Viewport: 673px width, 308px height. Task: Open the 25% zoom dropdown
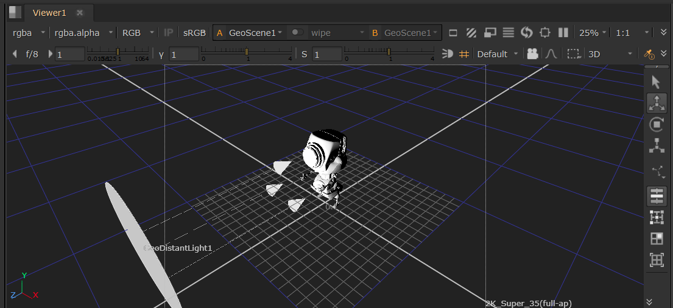point(592,33)
